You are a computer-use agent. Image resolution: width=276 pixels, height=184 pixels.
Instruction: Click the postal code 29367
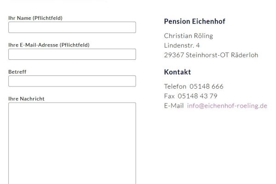tap(173, 55)
